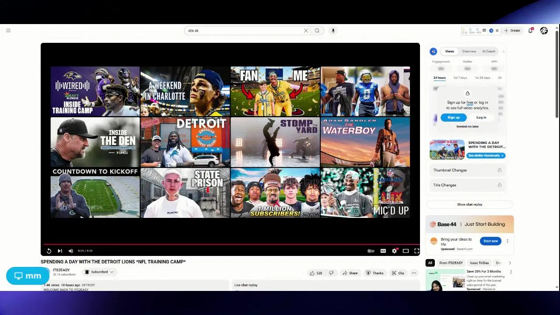
Task: Open the Isaac Teslaa training camp thumbnail
Action: tap(447, 150)
